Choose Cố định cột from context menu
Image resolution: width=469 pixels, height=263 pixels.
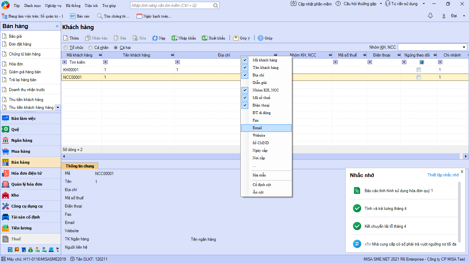pos(266,185)
